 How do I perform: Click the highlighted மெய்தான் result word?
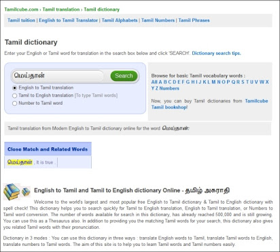[20, 162]
